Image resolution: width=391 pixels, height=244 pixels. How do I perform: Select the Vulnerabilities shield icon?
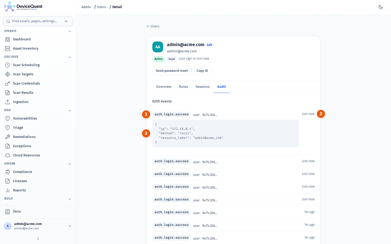8,118
